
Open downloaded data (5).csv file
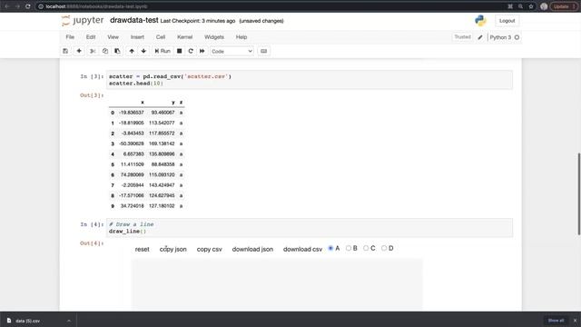(x=28, y=321)
